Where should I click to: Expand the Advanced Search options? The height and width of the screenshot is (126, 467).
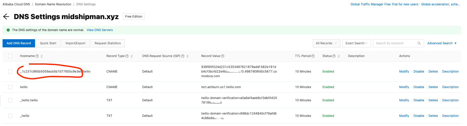[442, 43]
